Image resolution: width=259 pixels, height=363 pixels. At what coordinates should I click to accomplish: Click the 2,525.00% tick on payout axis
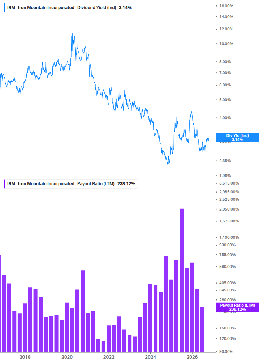point(229,199)
